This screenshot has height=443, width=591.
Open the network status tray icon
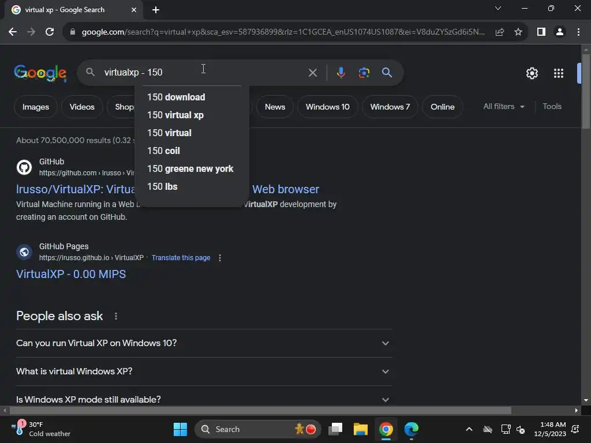[506, 429]
